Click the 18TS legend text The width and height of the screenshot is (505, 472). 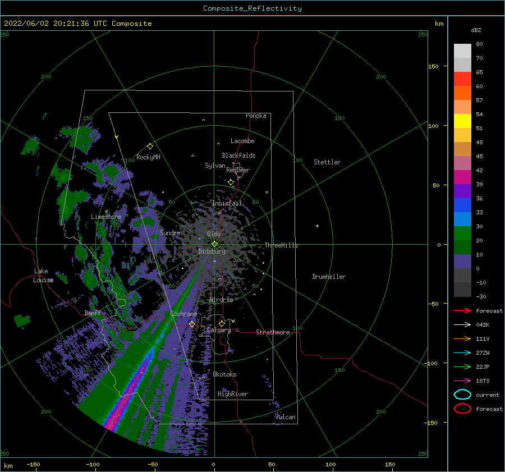click(483, 381)
